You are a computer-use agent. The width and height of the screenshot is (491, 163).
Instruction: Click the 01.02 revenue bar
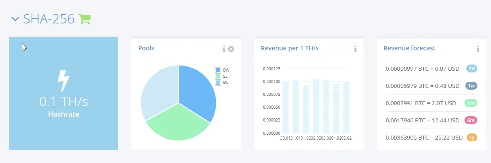(x=306, y=109)
